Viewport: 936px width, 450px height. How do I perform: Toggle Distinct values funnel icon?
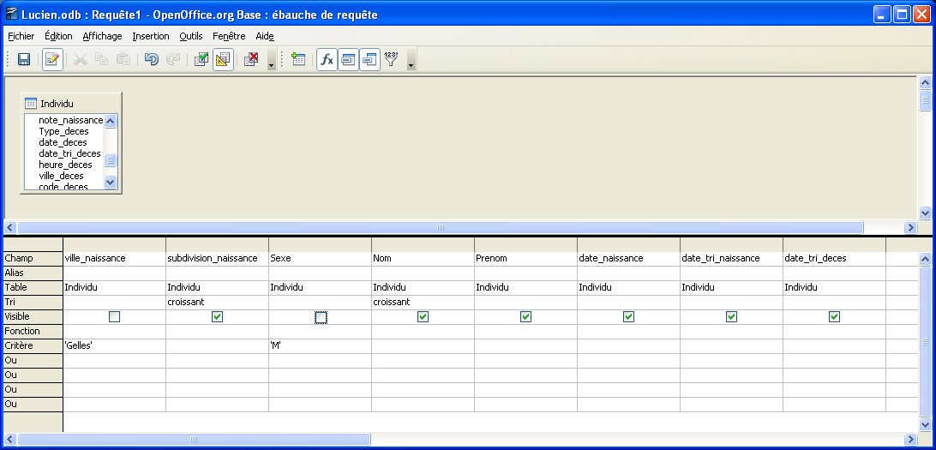click(x=391, y=60)
